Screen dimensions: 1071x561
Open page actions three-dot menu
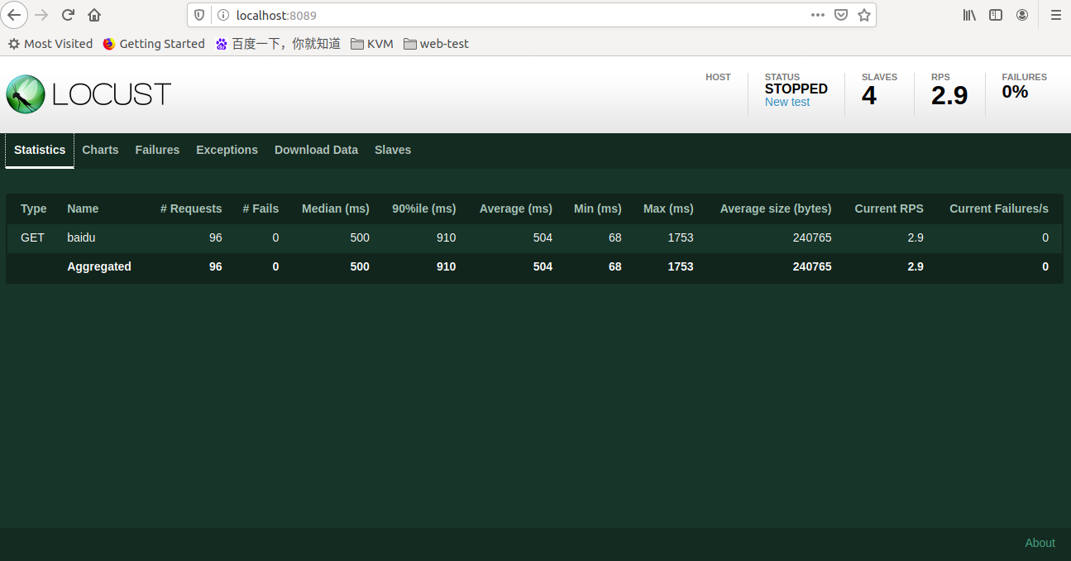click(818, 15)
